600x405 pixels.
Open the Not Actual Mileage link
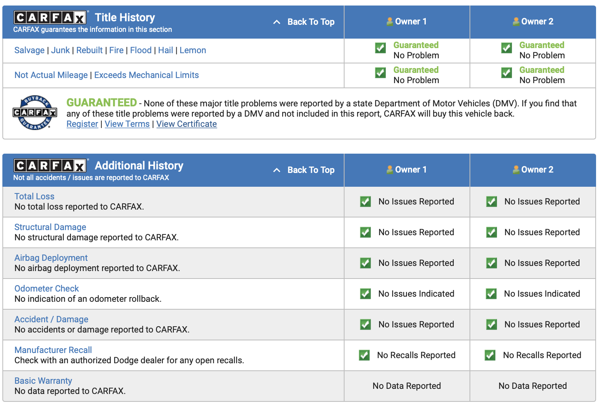(x=51, y=75)
